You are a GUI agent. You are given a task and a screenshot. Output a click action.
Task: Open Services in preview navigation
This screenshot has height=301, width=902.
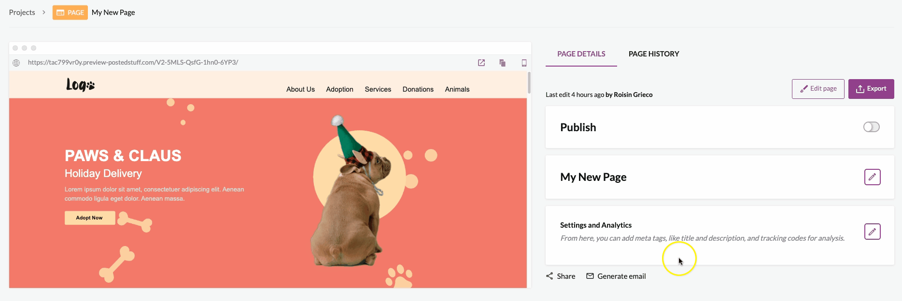tap(378, 89)
